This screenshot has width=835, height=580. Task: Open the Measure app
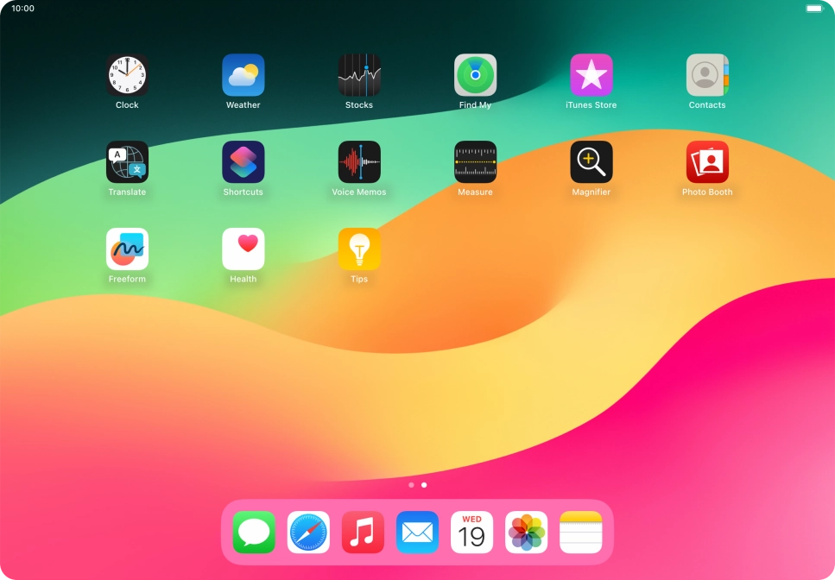pyautogui.click(x=475, y=162)
